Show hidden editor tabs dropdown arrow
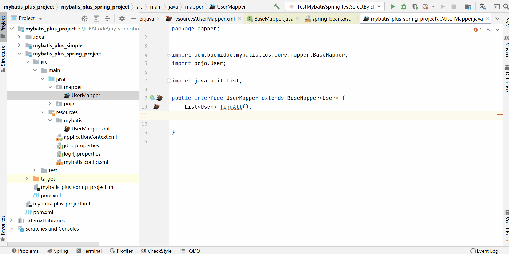Screen dimensions: 509x254 [x=497, y=18]
